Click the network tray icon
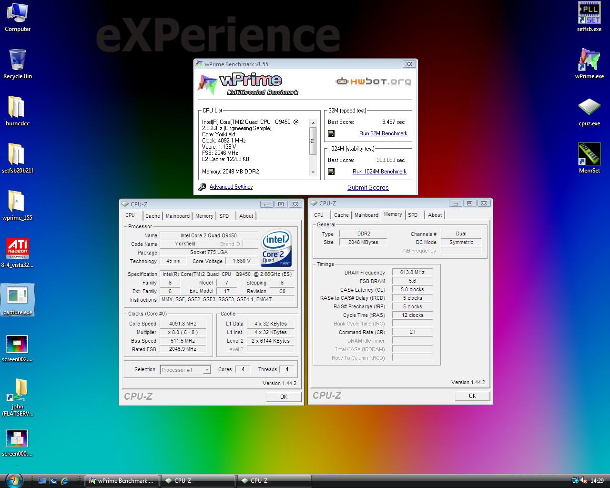Screen dimensions: 610x488 click(575, 481)
